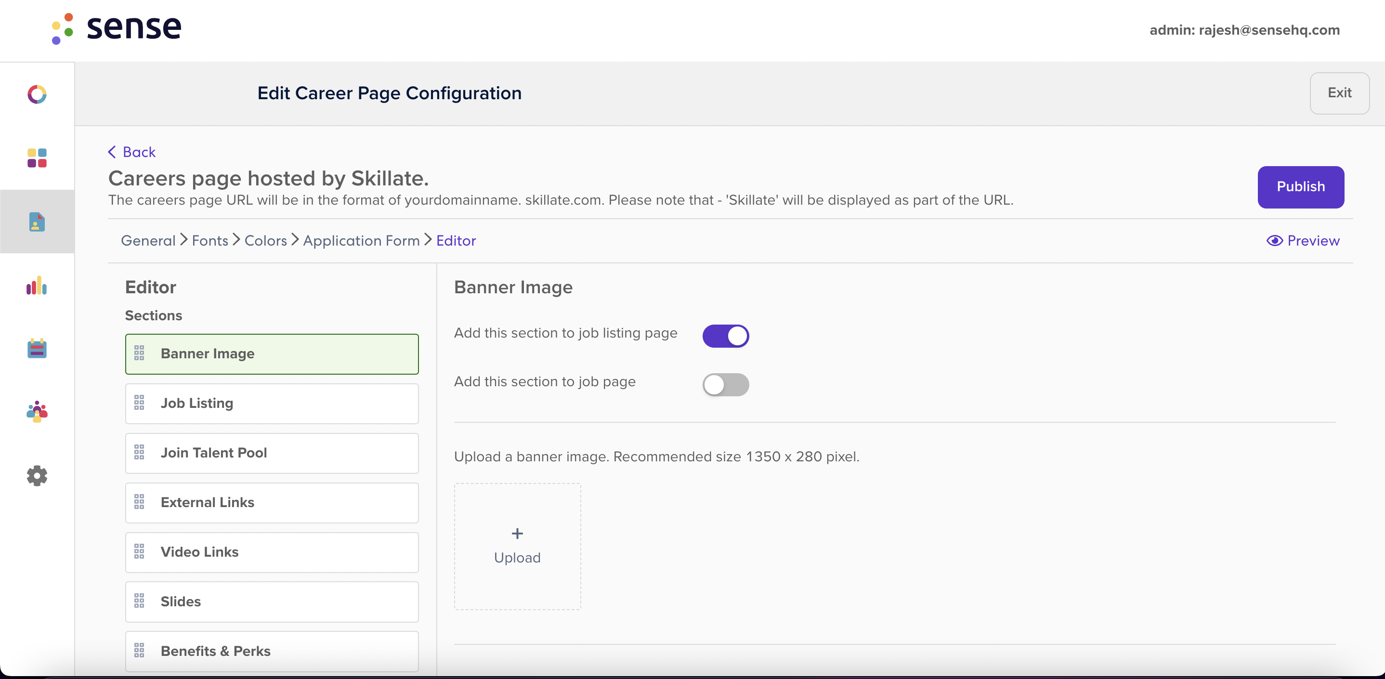Click the recommended size 1350 x 280 text
The height and width of the screenshot is (679, 1385).
[736, 457]
